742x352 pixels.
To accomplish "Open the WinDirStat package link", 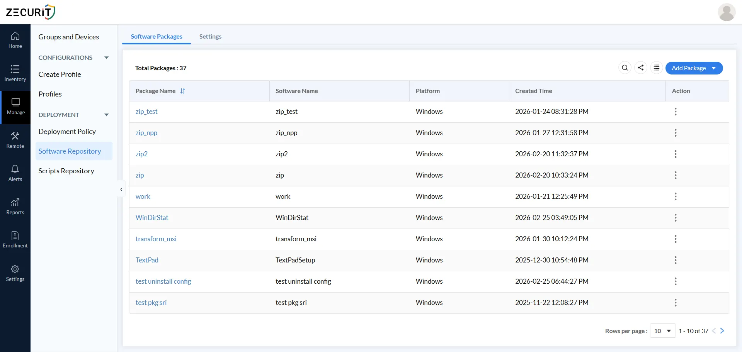I will click(x=152, y=217).
